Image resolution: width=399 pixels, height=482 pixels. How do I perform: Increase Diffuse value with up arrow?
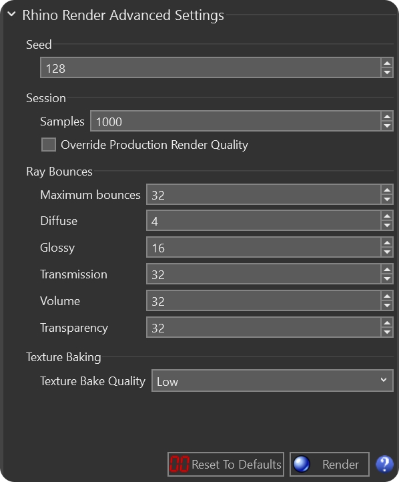click(x=387, y=216)
